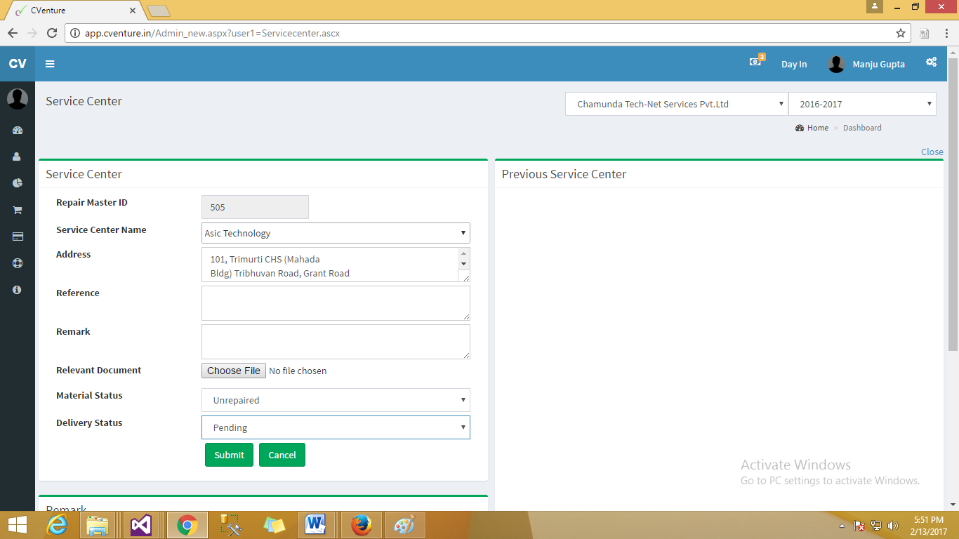Image resolution: width=959 pixels, height=539 pixels.
Task: Click in the Reference text area
Action: pyautogui.click(x=336, y=303)
